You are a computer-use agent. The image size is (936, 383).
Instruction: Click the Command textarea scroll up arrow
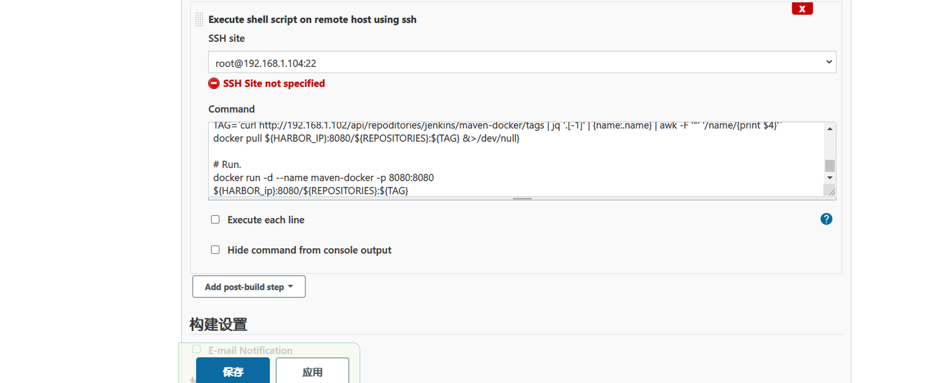[x=830, y=129]
